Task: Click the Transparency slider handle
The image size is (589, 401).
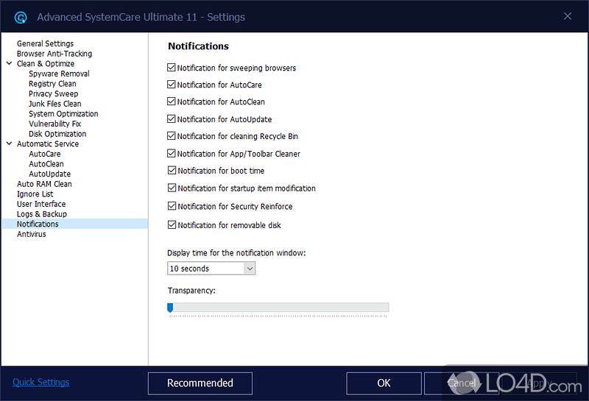Action: [x=170, y=308]
